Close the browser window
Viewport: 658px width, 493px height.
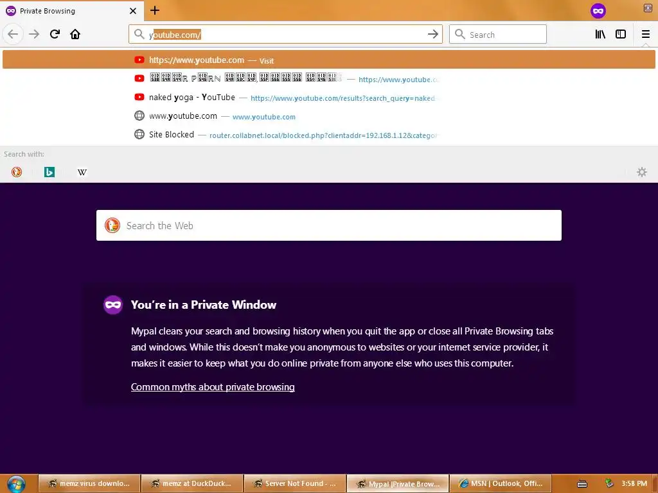pos(648,8)
